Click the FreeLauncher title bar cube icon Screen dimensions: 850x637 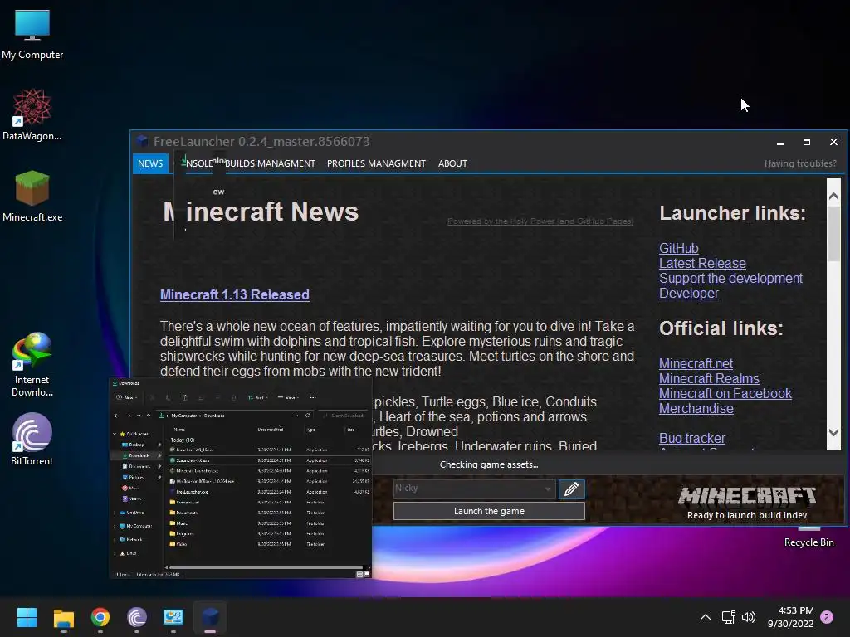click(x=142, y=141)
